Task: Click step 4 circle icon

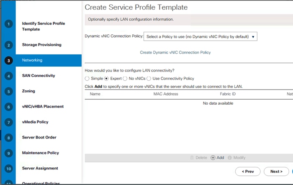Action: tap(9, 76)
